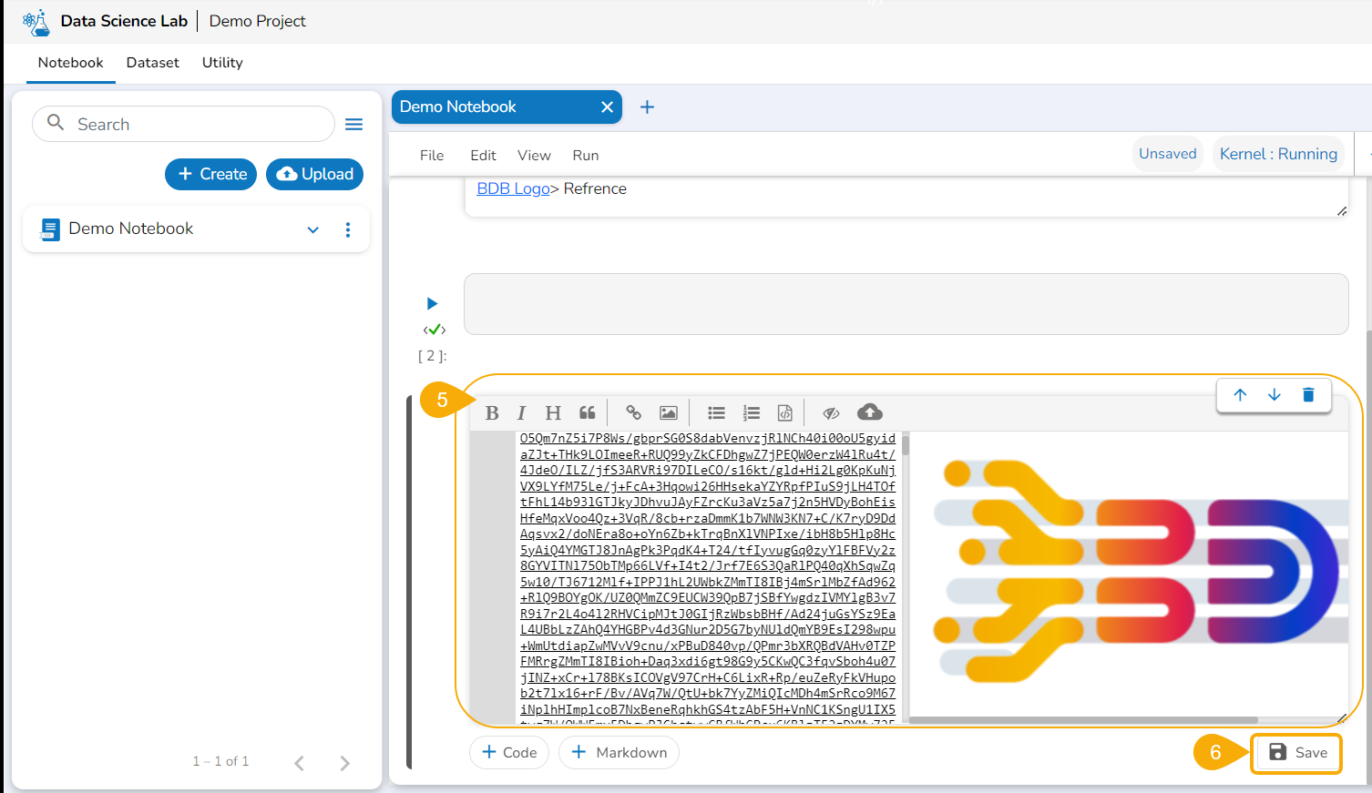
Task: Add a bulleted list
Action: 717,413
